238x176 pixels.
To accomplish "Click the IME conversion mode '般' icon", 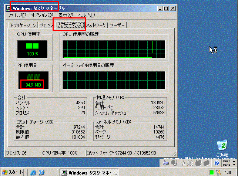I will (190, 163).
